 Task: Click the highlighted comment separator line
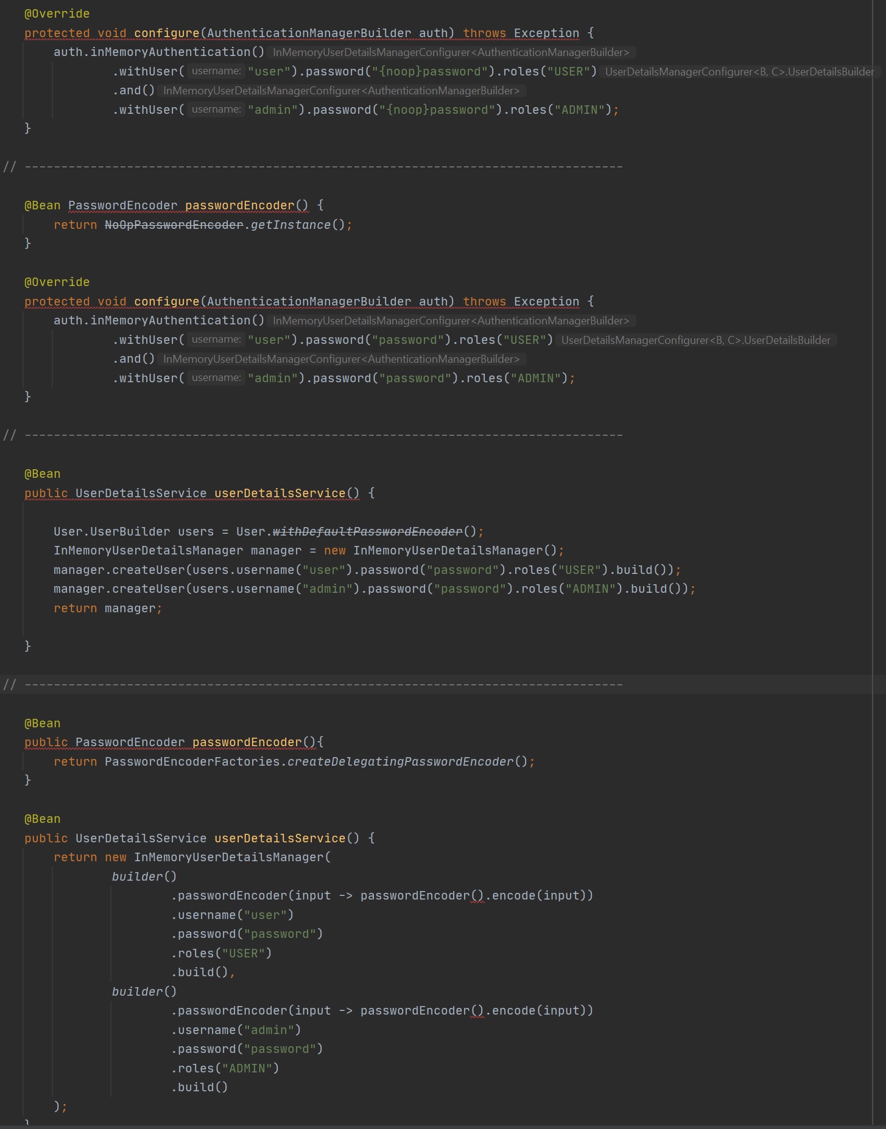323,685
